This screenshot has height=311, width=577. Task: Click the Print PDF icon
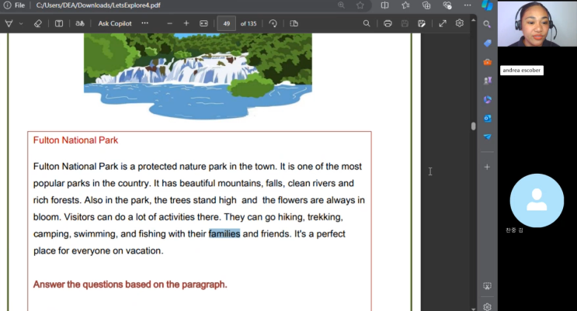388,23
